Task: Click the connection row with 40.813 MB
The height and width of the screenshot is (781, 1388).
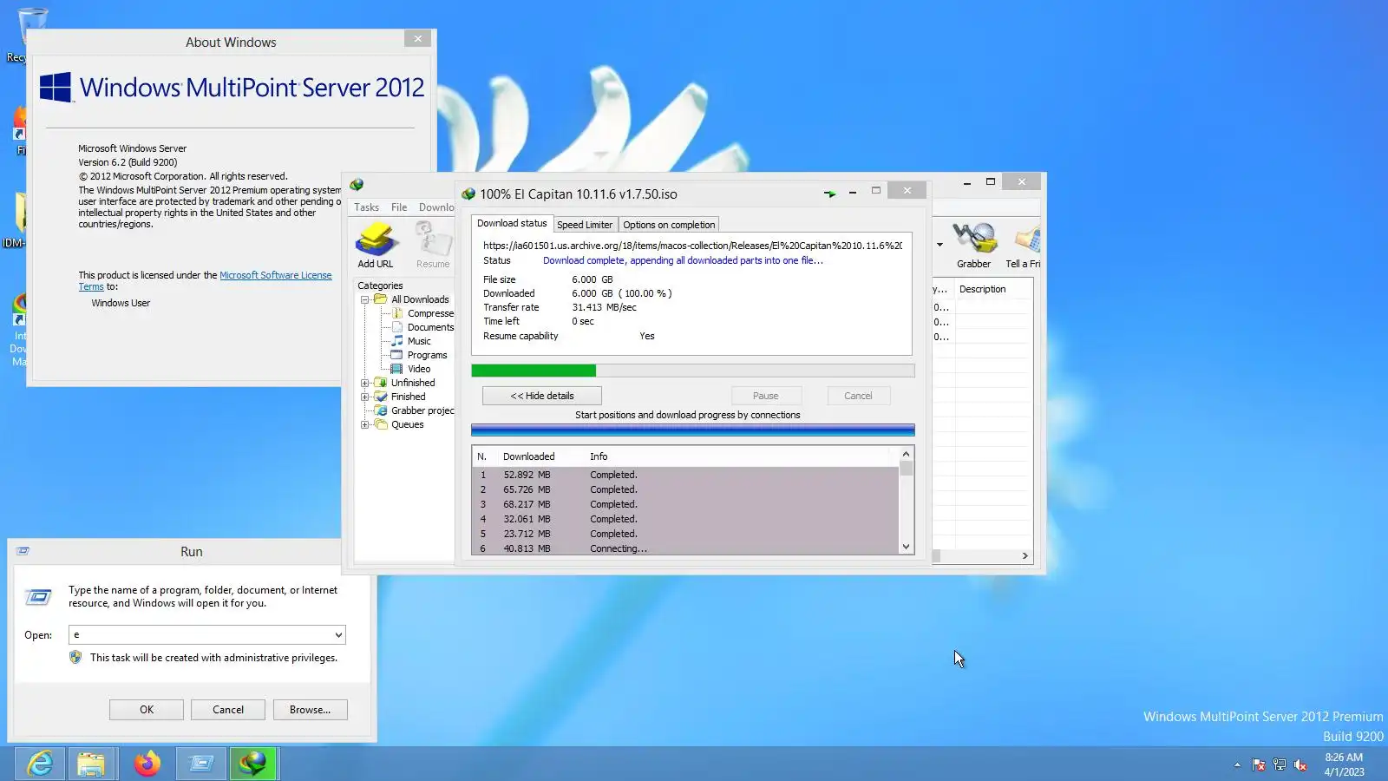Action: click(685, 548)
